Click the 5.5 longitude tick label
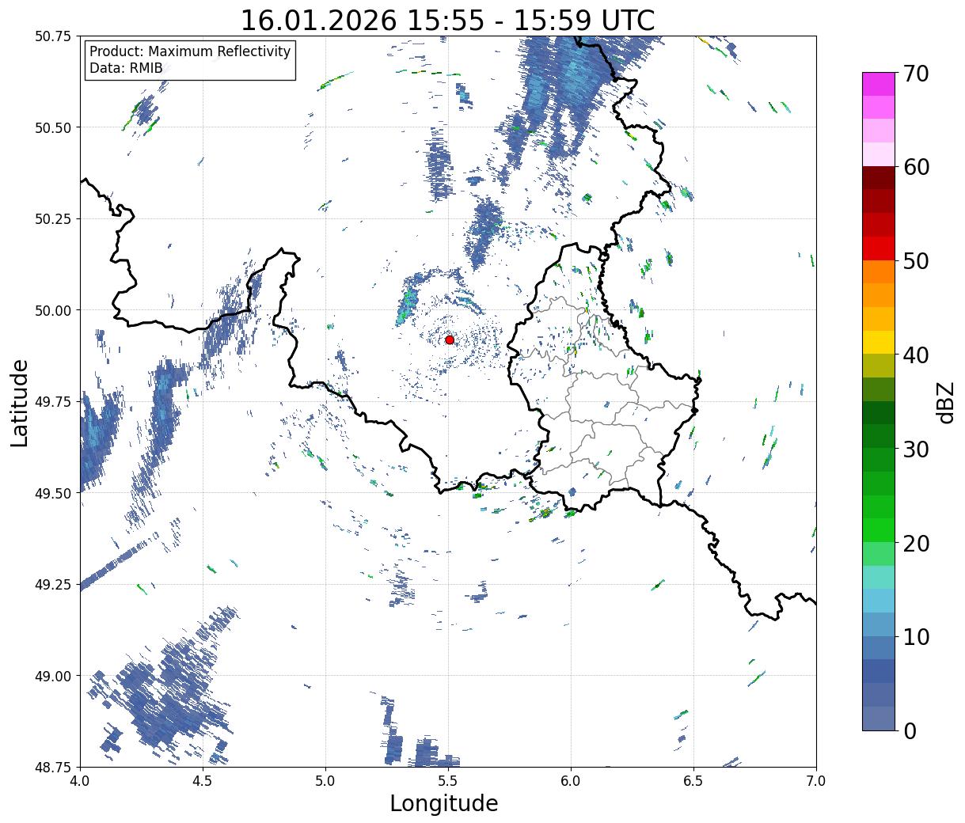The height and width of the screenshot is (823, 965). click(x=448, y=781)
